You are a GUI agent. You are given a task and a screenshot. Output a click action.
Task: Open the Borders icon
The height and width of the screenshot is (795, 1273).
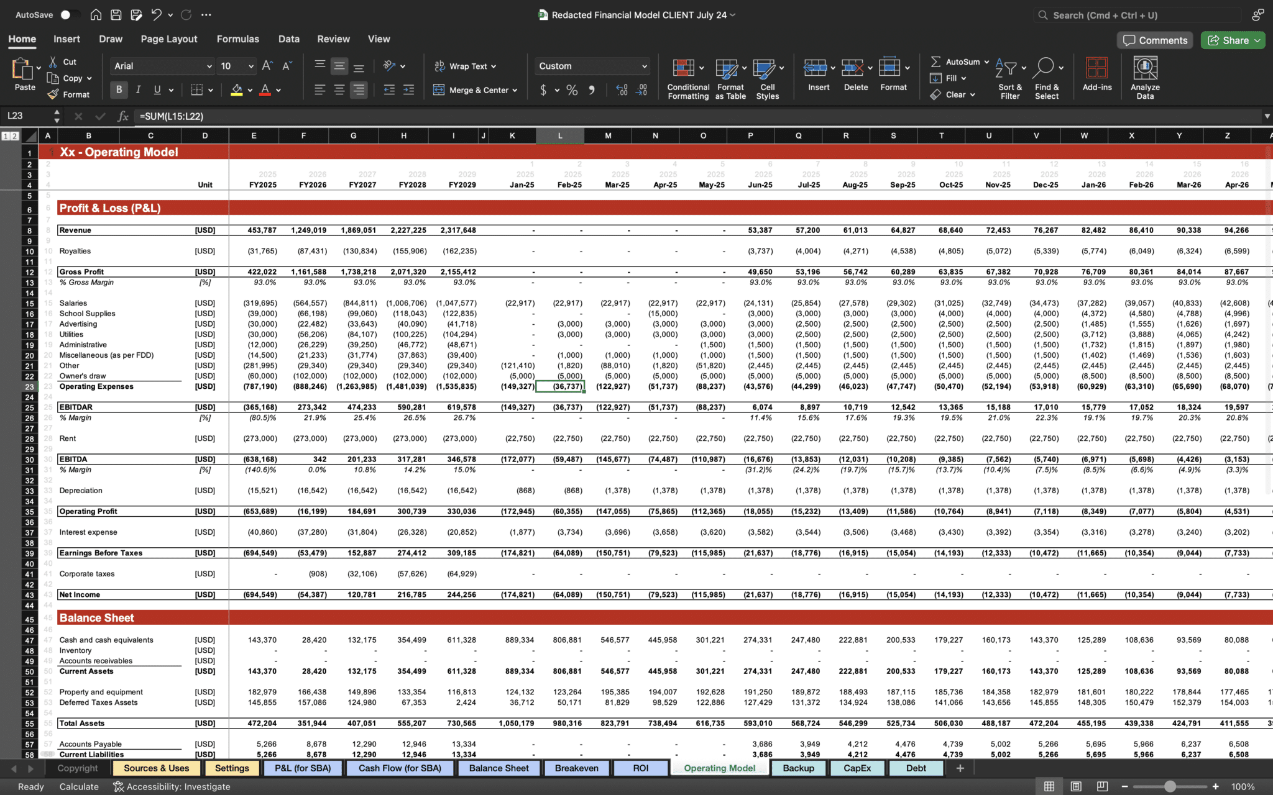pos(196,90)
